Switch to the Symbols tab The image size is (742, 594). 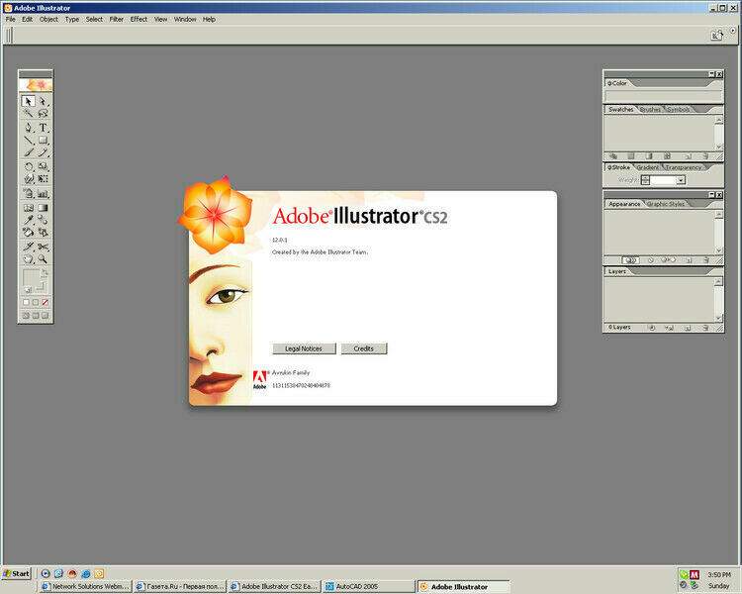(x=678, y=110)
